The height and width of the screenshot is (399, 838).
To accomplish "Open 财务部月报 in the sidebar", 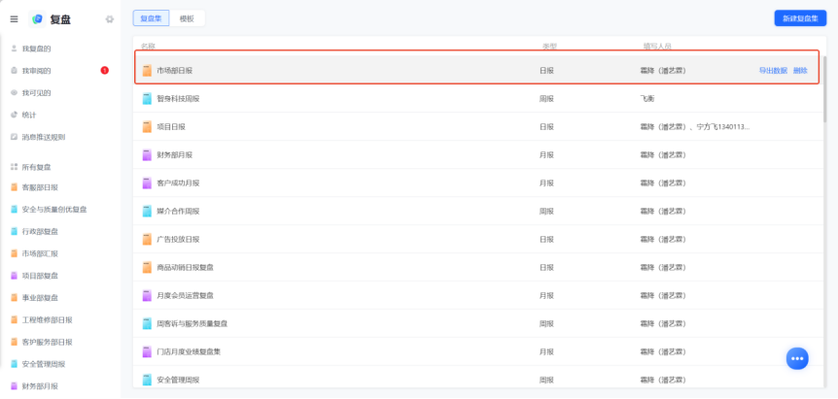I will click(40, 386).
